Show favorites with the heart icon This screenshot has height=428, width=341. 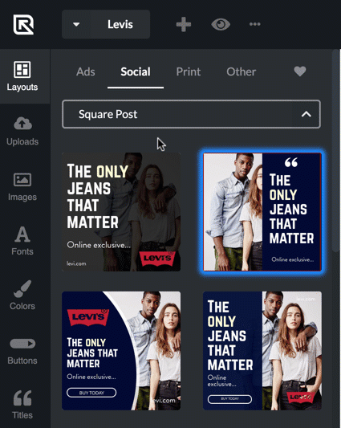[300, 71]
